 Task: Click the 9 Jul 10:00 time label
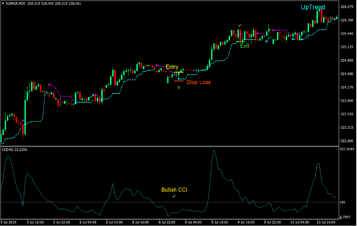219,222
